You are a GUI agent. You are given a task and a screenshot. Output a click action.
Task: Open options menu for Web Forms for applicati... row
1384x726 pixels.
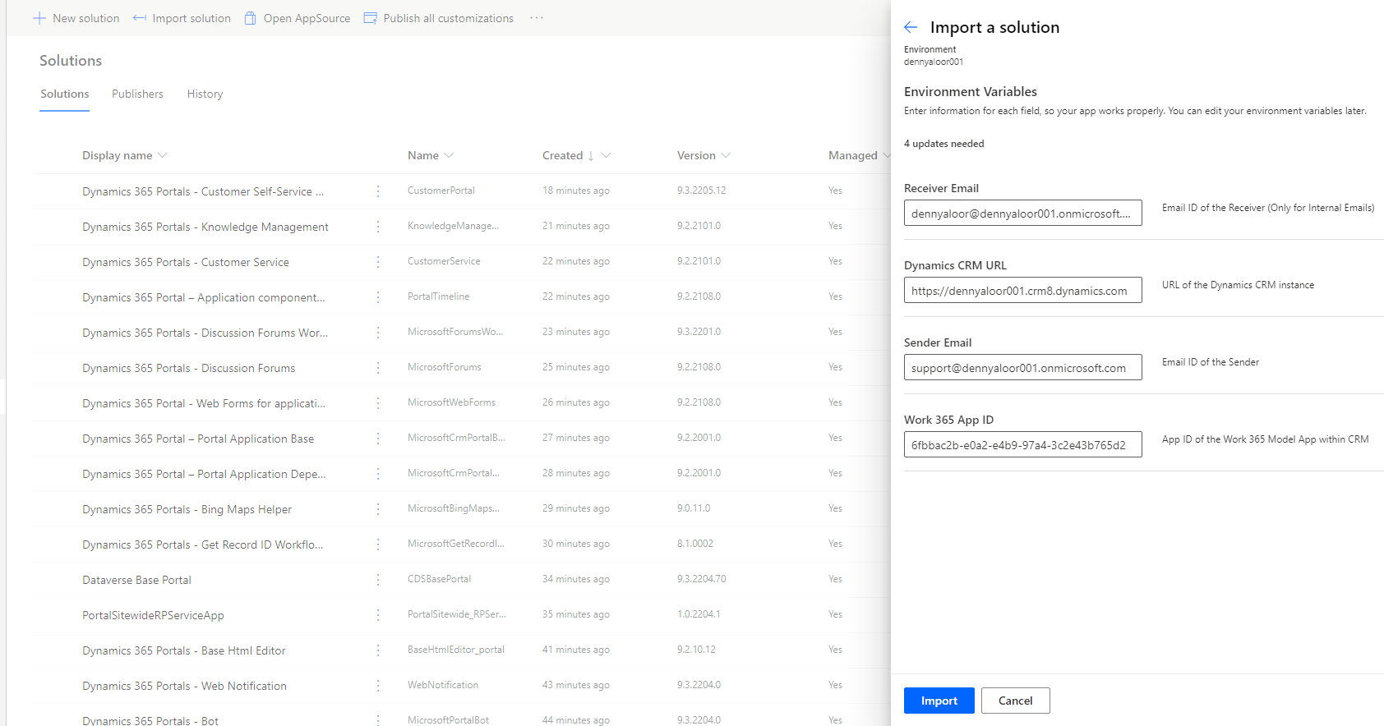click(x=378, y=403)
